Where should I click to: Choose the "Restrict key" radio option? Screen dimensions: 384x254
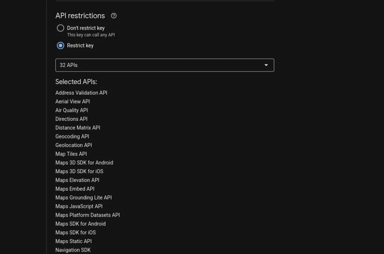click(x=60, y=46)
